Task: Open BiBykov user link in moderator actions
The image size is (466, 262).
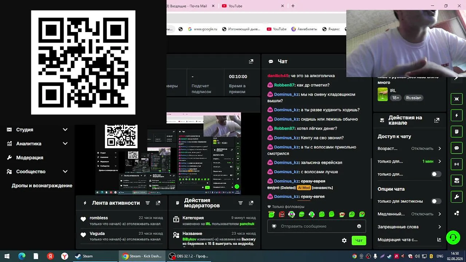Action: tap(189, 239)
